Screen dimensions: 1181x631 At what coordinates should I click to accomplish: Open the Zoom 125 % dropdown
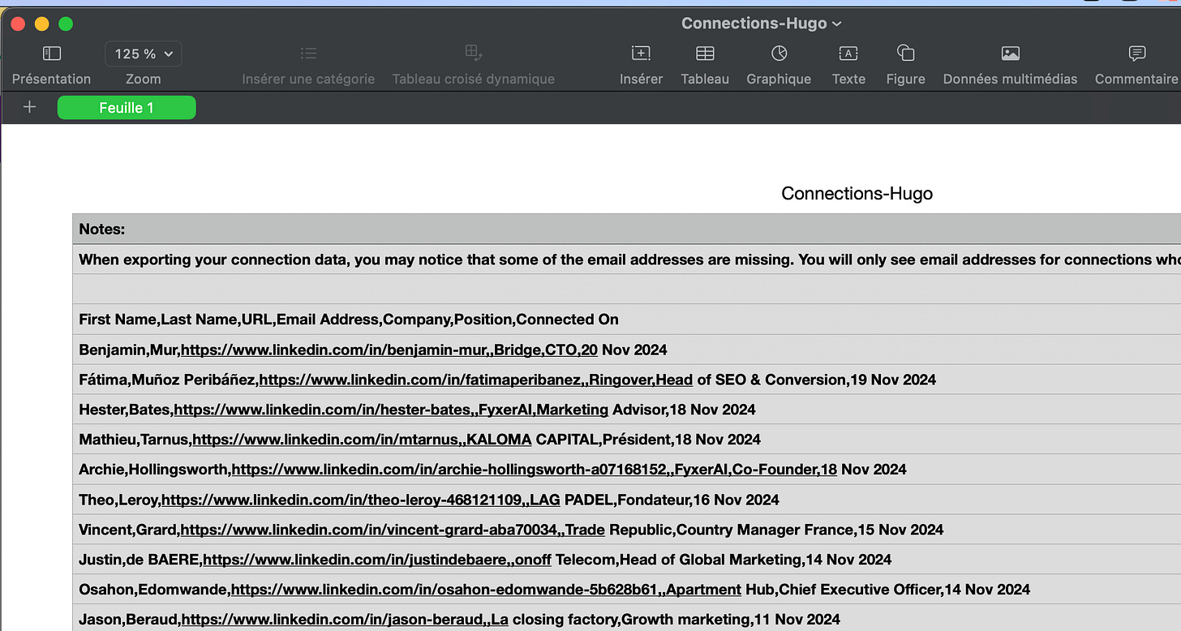144,54
